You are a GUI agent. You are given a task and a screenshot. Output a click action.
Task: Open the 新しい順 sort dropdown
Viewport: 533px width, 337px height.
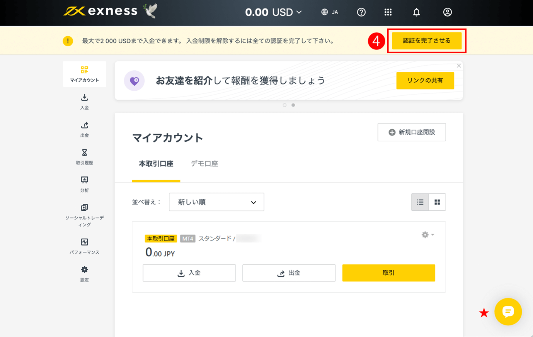click(216, 202)
